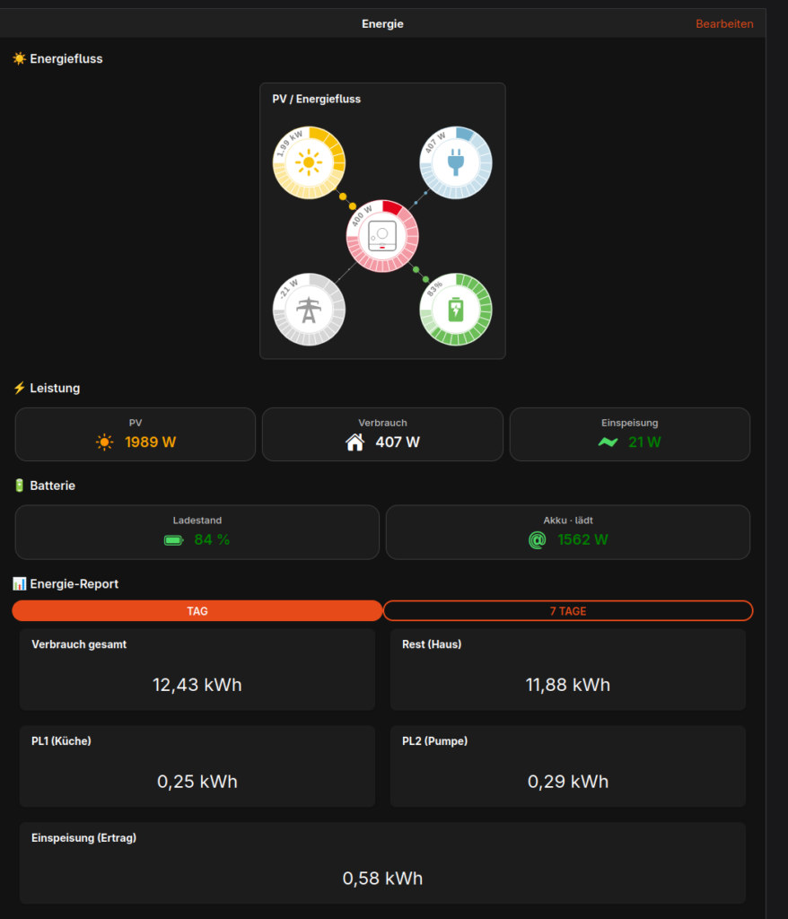
Task: Click the Batterie section heading
Action: [x=53, y=486]
